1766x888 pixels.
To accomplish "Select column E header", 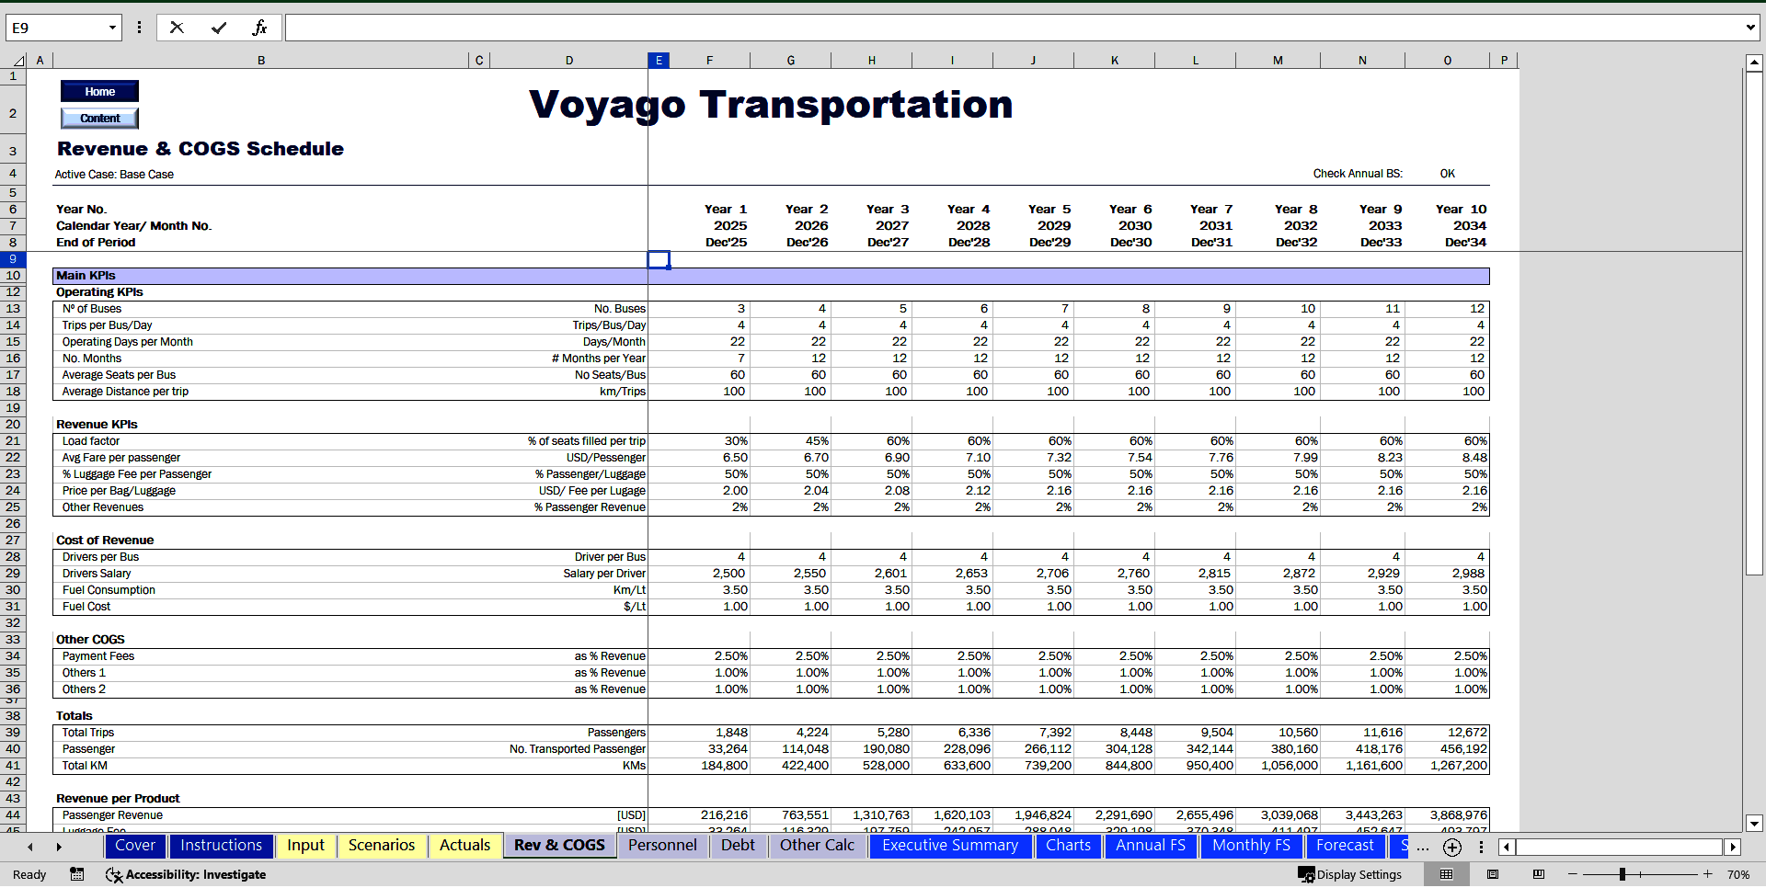I will [659, 61].
